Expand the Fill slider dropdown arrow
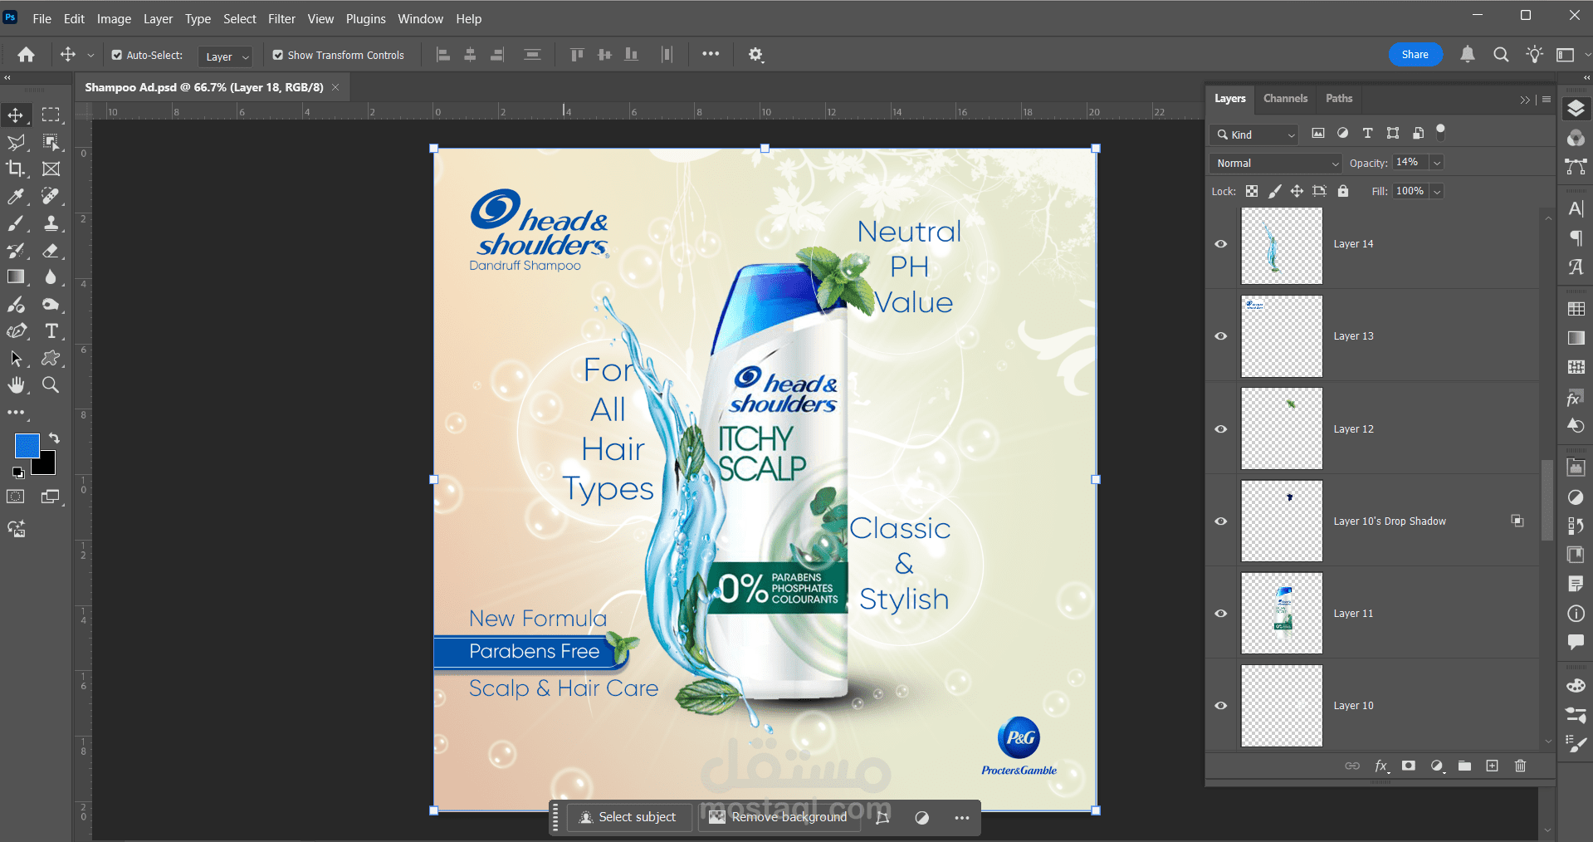 [x=1437, y=191]
